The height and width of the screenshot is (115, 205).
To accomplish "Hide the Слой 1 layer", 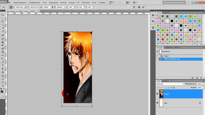I will (x=157, y=94).
